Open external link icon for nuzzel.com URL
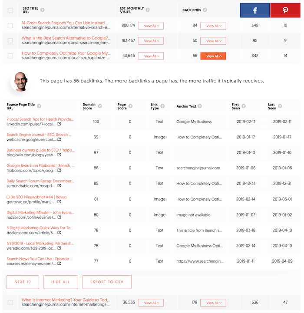 (x=59, y=217)
